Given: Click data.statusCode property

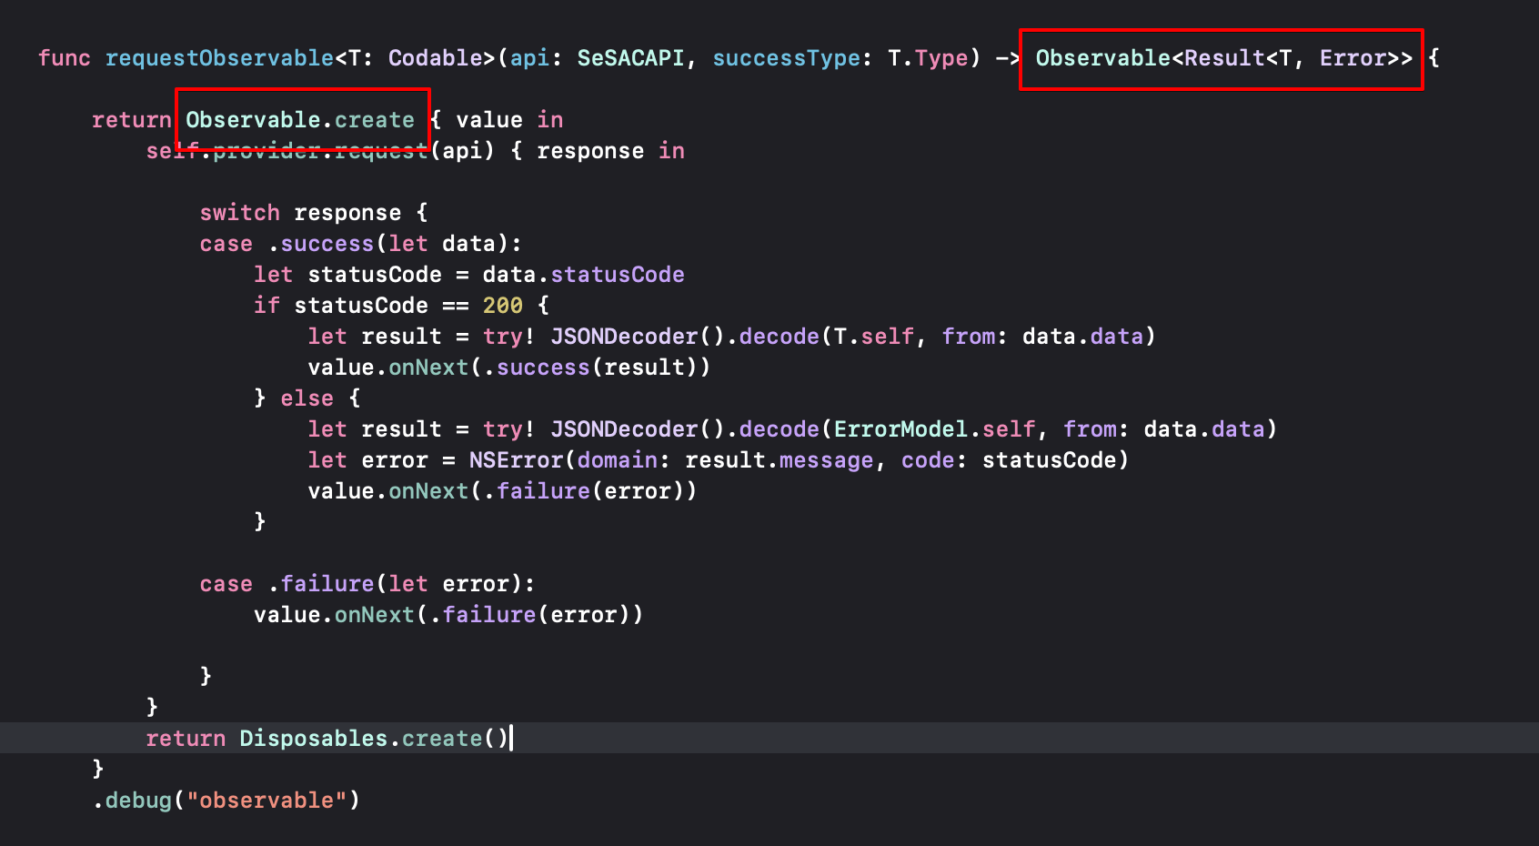Looking at the screenshot, I should pos(583,275).
